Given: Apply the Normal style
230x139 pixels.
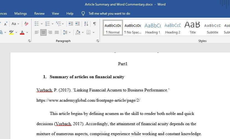Looking at the screenshot, I should pos(113,28).
